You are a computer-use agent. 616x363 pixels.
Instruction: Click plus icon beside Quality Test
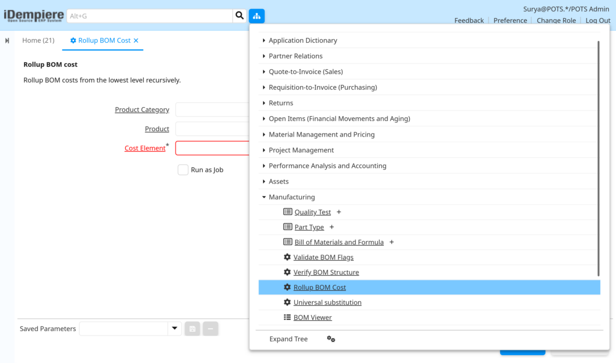(339, 212)
